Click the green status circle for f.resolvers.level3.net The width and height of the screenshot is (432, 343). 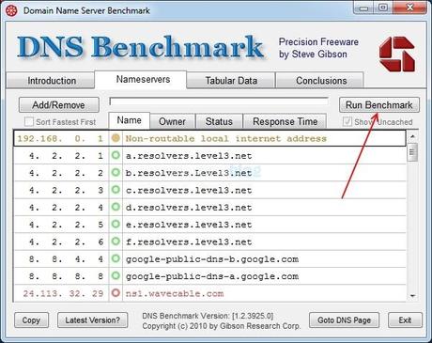[116, 242]
